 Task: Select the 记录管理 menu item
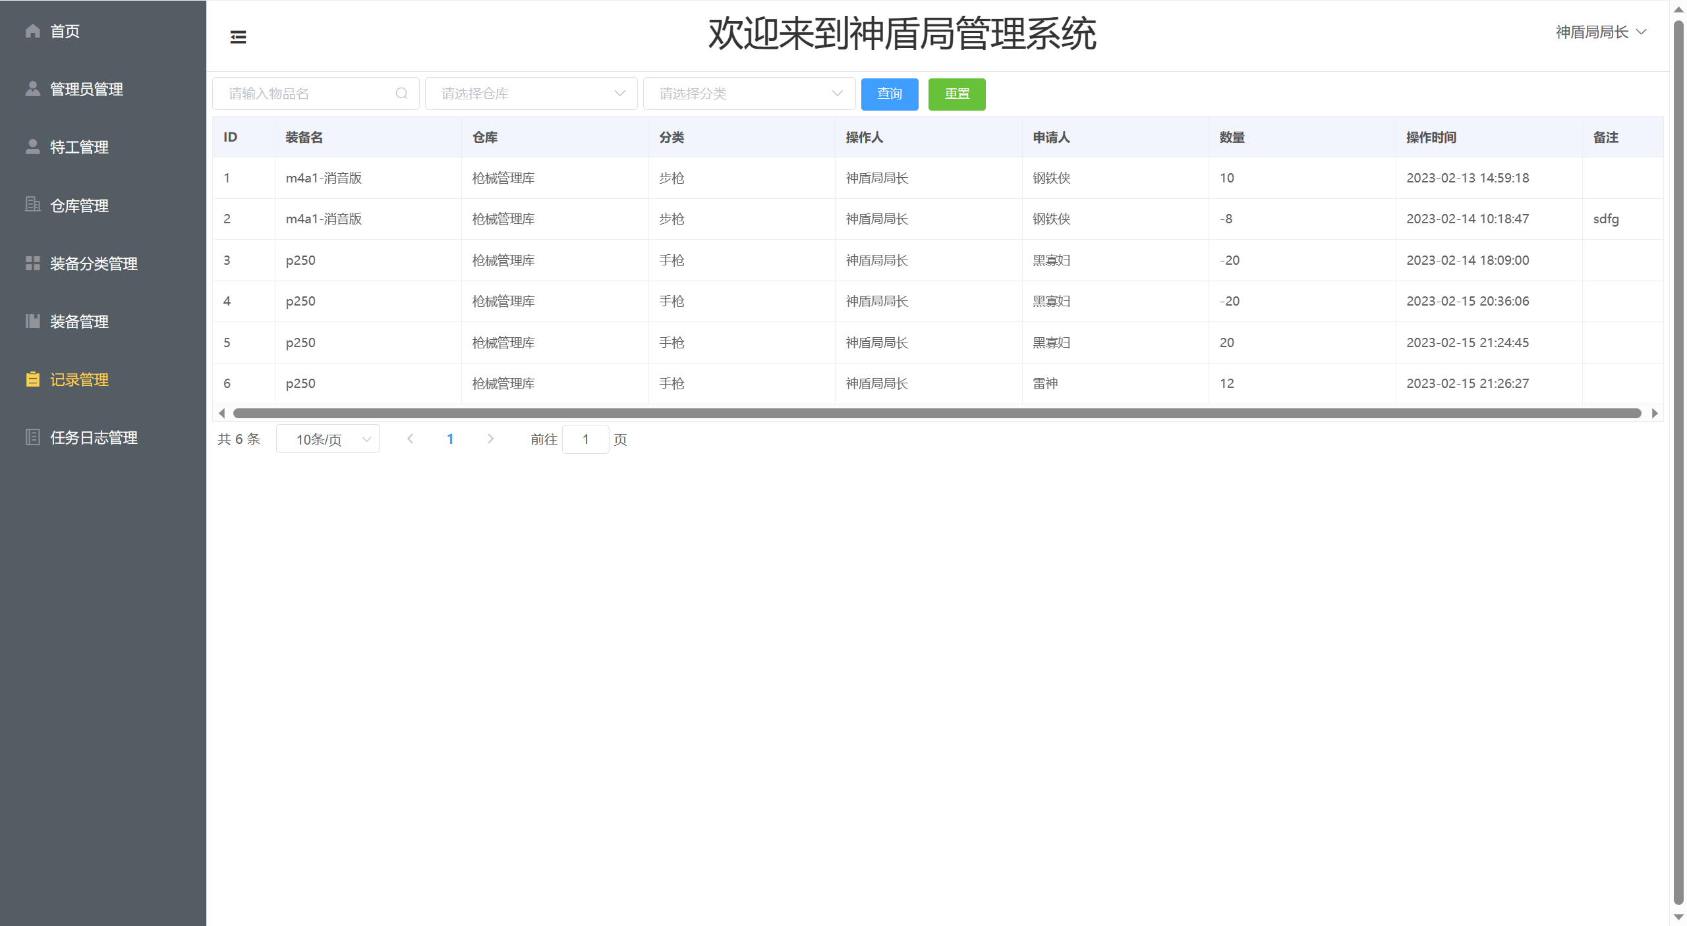click(103, 379)
